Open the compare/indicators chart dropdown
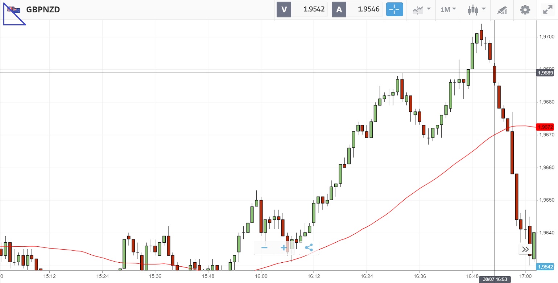 tap(421, 9)
